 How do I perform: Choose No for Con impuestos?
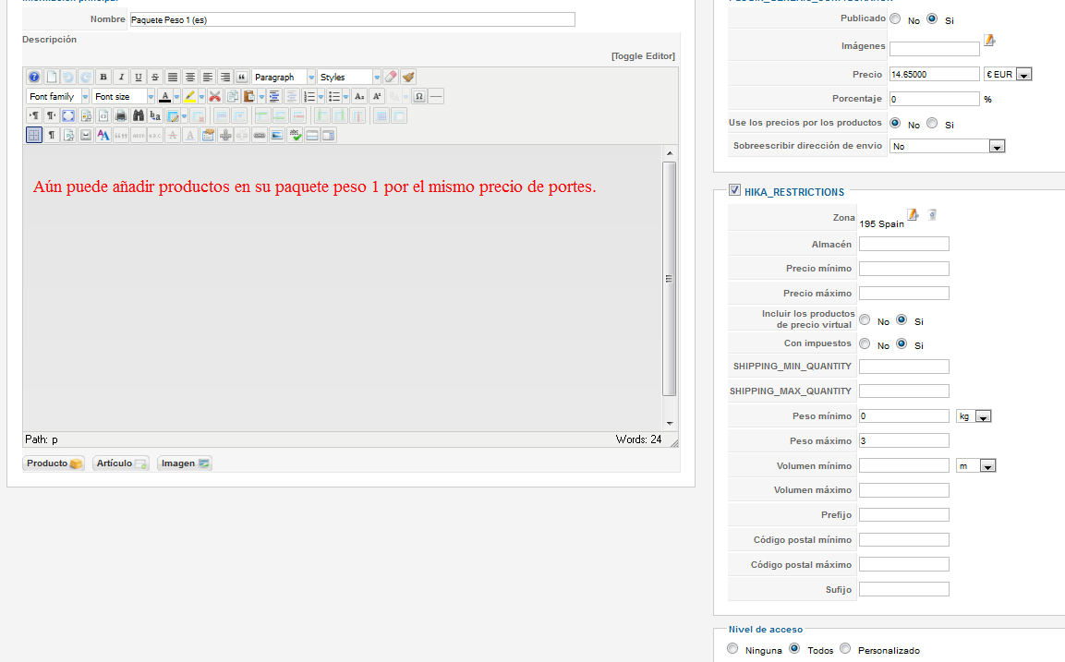pos(865,343)
